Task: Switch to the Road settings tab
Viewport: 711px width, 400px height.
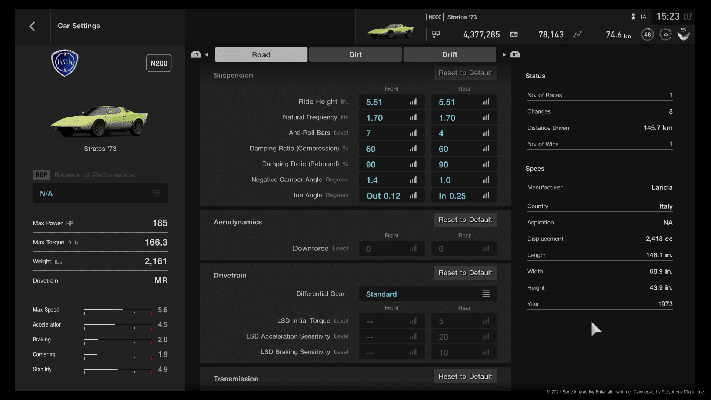Action: (261, 55)
